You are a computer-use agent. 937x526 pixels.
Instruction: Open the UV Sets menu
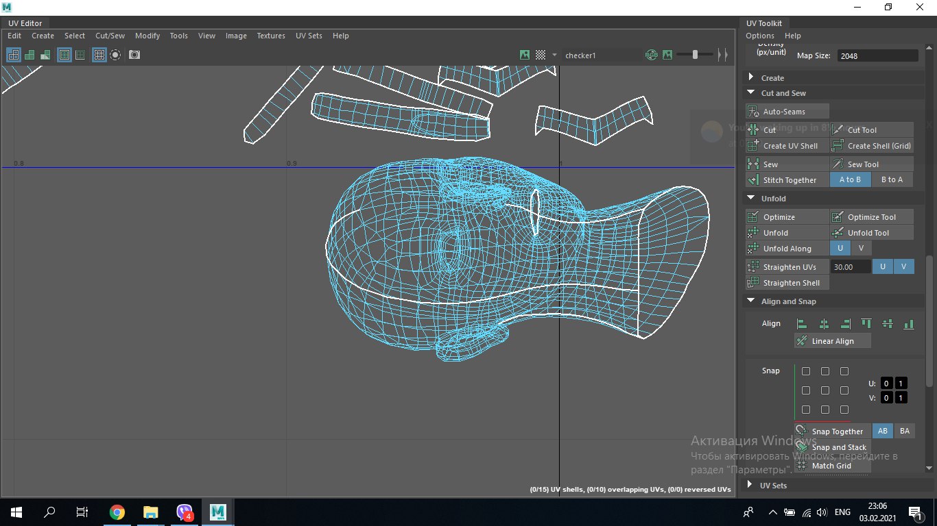click(309, 36)
